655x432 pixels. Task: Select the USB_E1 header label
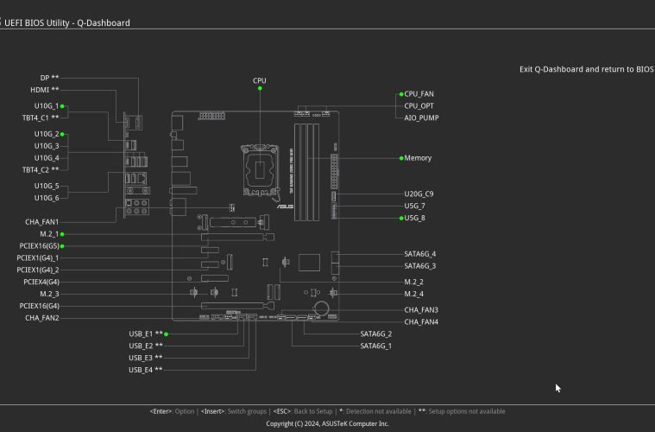(x=145, y=334)
